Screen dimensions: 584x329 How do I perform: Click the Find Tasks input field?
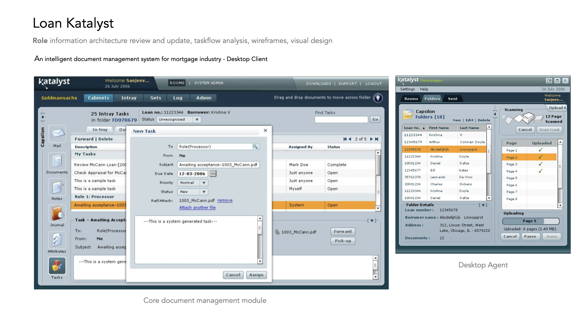[x=341, y=120]
